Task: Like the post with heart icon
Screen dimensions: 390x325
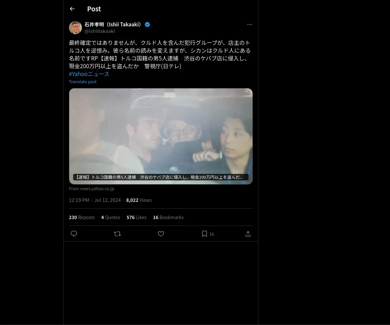Action: point(161,234)
